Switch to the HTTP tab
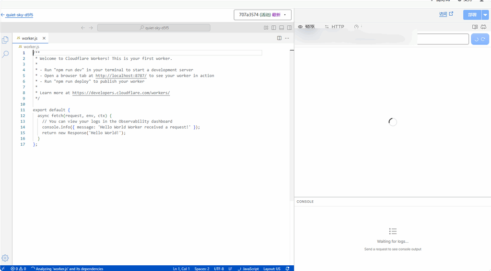Image resolution: width=491 pixels, height=271 pixels. pos(334,27)
